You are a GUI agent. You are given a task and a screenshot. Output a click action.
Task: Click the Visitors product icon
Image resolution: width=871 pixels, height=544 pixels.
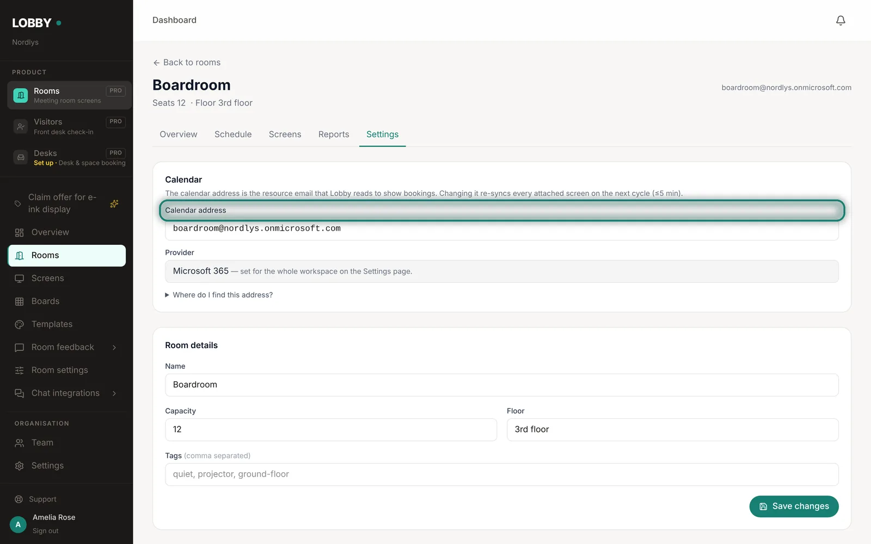click(21, 127)
